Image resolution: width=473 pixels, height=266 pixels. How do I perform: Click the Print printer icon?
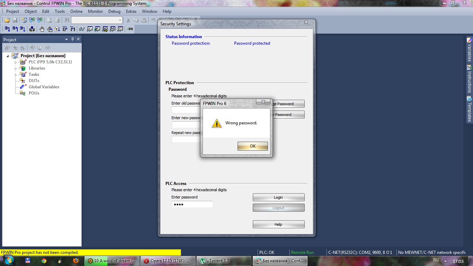(57, 20)
